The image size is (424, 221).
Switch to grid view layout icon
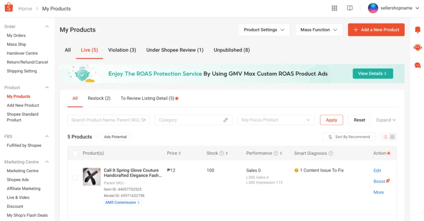pyautogui.click(x=393, y=137)
